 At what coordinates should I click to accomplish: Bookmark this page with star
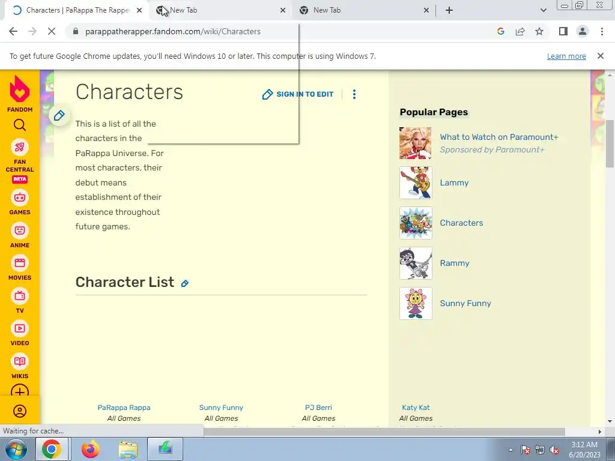(x=539, y=31)
